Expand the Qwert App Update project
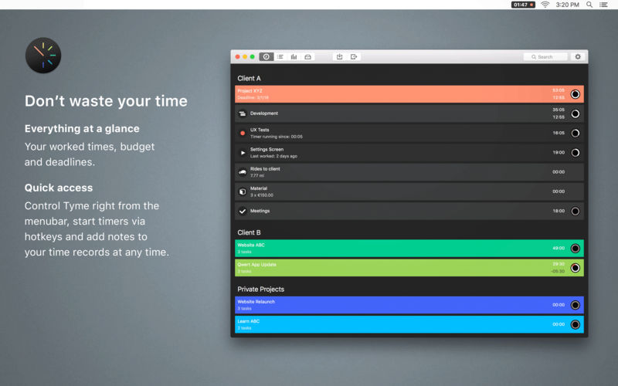The height and width of the screenshot is (386, 618). [409, 268]
